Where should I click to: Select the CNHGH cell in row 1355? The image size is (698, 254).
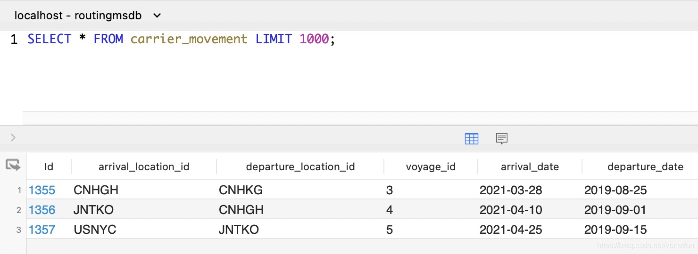(96, 190)
